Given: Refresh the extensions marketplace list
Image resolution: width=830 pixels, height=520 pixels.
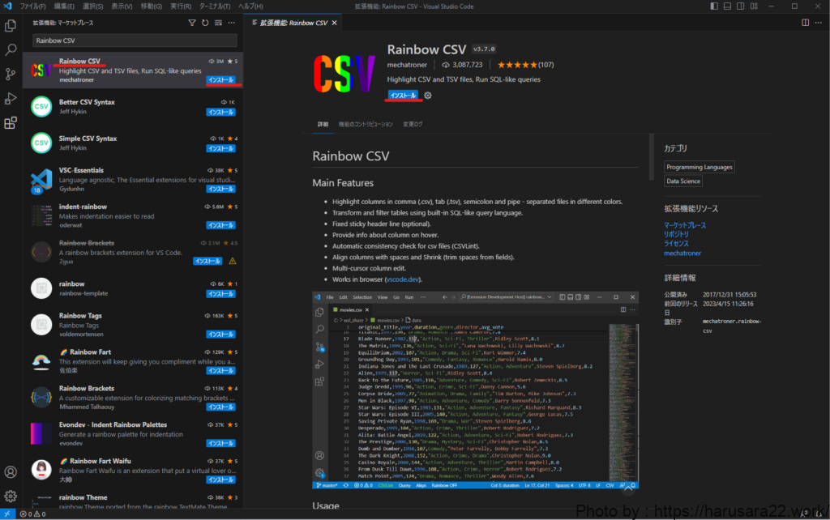Looking at the screenshot, I should 203,23.
